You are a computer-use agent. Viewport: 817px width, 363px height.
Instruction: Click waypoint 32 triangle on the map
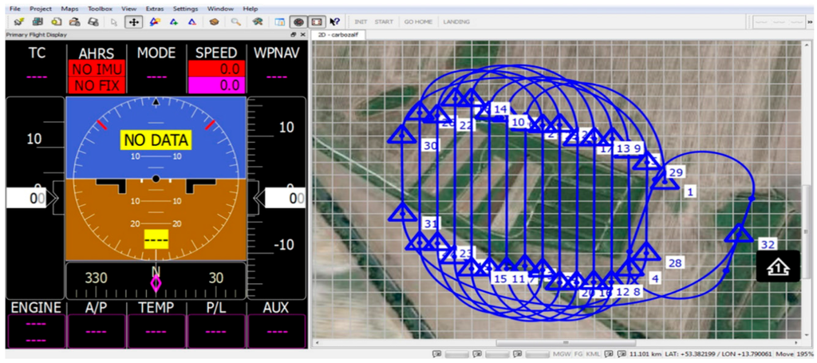pos(740,235)
